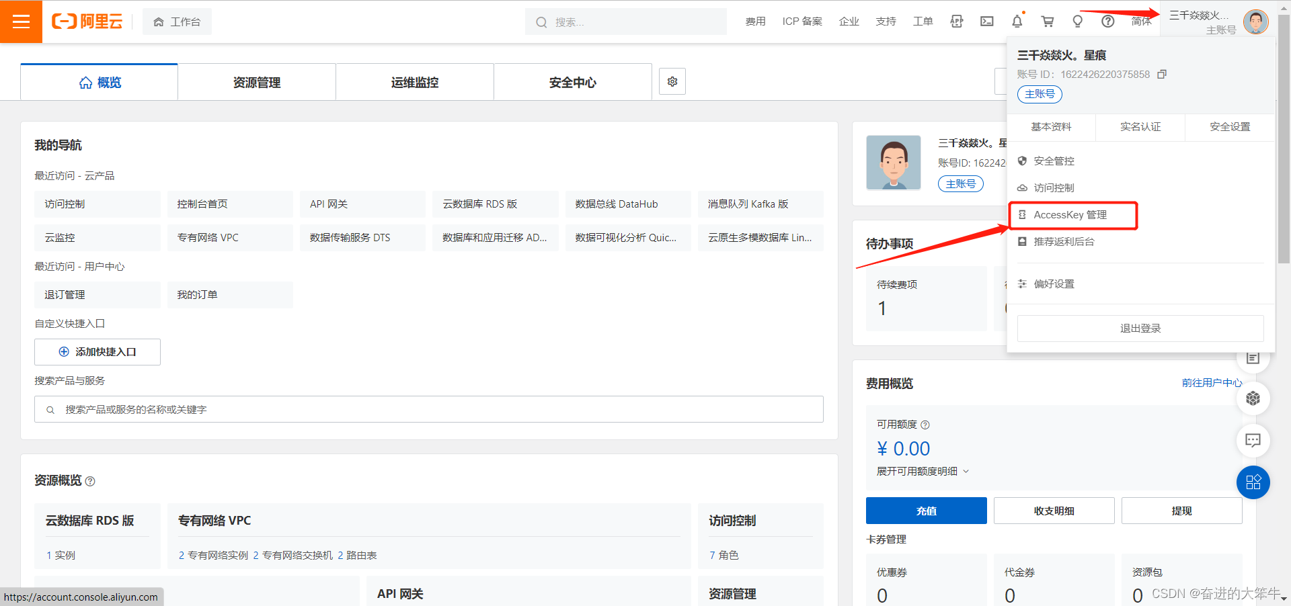
Task: Open 云数据库 RDS 版 shortcut
Action: (496, 204)
